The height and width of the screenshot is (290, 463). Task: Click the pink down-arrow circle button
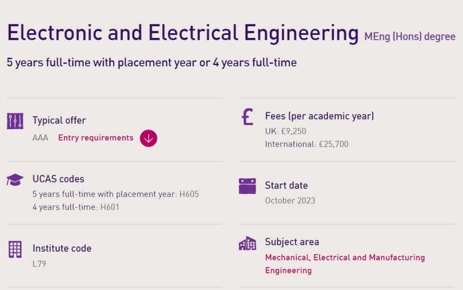point(149,138)
